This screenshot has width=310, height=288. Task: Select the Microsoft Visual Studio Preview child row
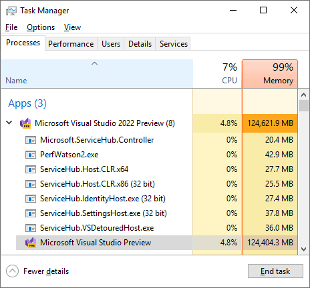click(x=156, y=243)
